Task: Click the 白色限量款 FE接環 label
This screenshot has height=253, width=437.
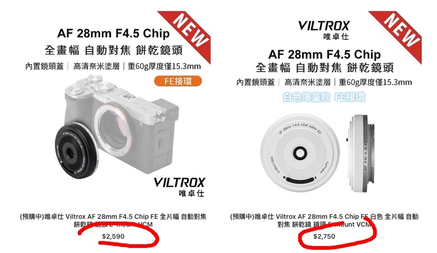Action: [324, 97]
